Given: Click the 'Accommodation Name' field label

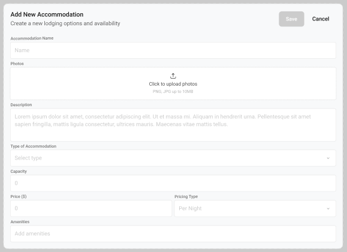Looking at the screenshot, I should coord(32,38).
